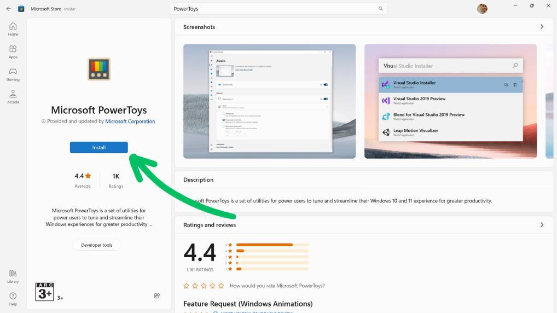Click the Microsoft PowerToys title

tap(98, 110)
